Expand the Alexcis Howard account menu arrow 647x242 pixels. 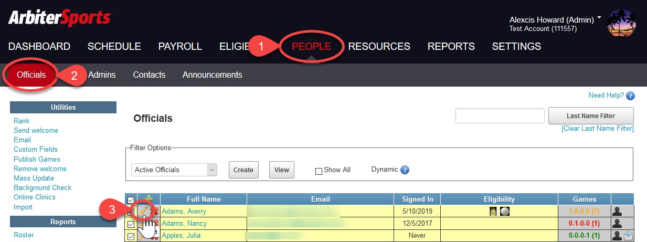(599, 18)
